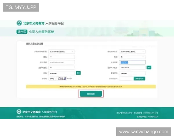Open the gender dropdown showing 男
The width and height of the screenshot is (174, 139).
[x=132, y=57]
